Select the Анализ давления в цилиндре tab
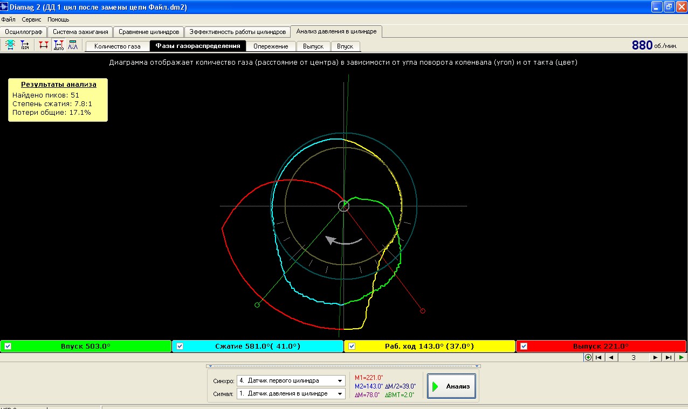Image resolution: width=688 pixels, height=409 pixels. pos(336,31)
